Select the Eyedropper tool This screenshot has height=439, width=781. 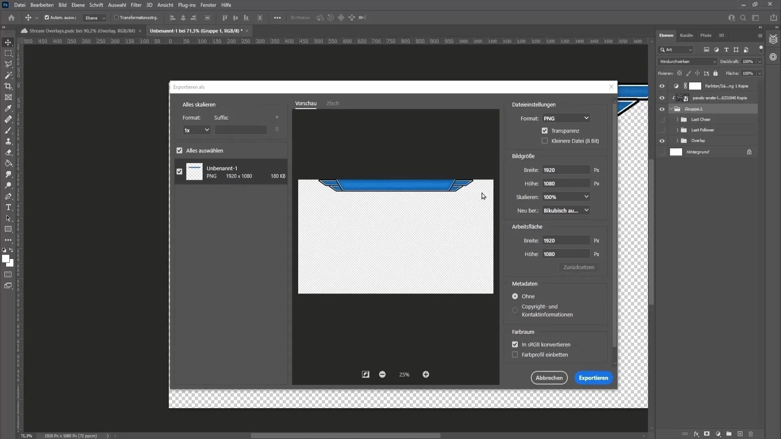pyautogui.click(x=8, y=108)
